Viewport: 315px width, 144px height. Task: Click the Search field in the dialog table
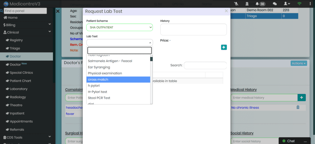pos(205,65)
